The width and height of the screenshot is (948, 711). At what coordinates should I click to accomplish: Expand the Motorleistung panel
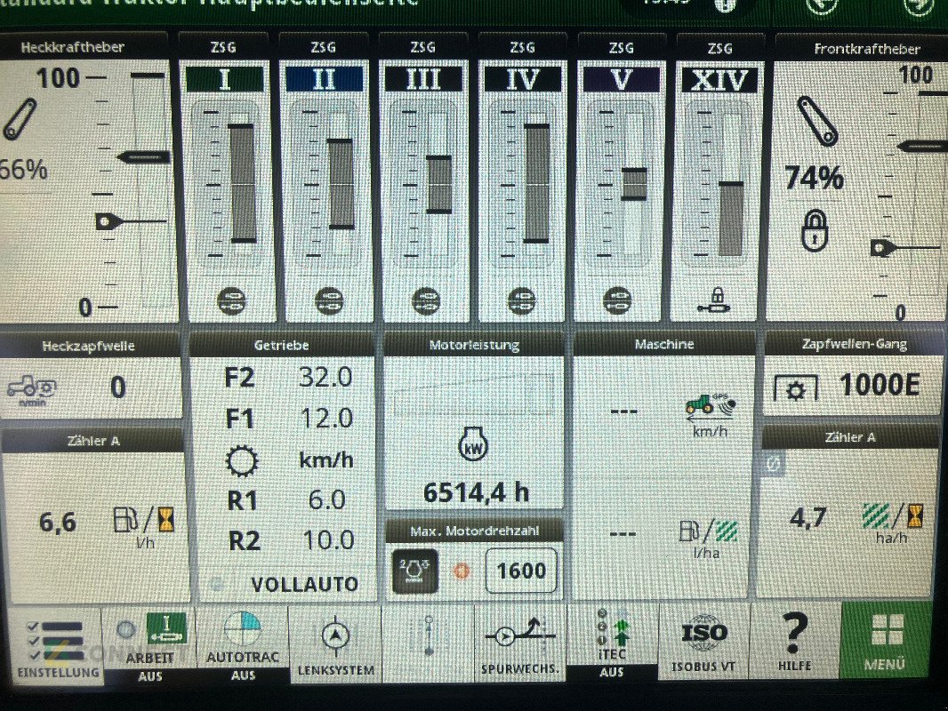coord(472,344)
